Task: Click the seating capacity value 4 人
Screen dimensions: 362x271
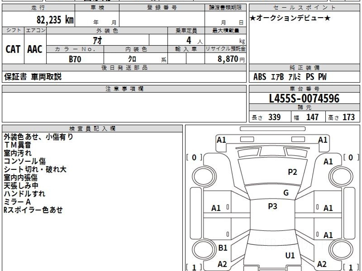Action: (x=194, y=40)
